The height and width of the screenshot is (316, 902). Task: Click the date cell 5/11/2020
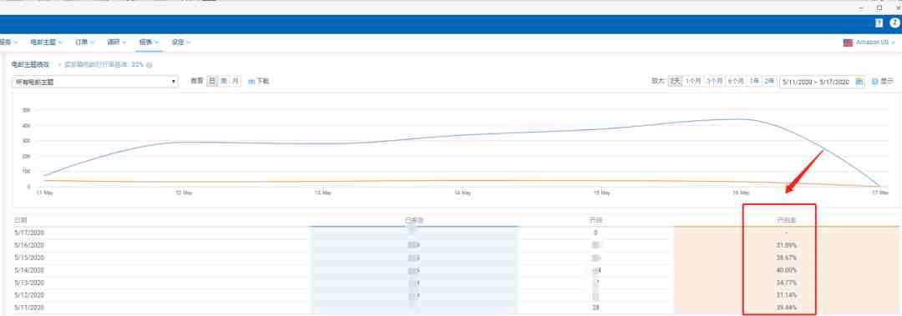click(x=29, y=308)
